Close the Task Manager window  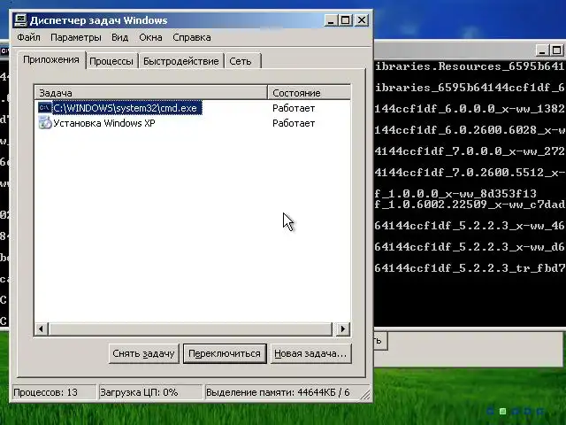(x=362, y=20)
